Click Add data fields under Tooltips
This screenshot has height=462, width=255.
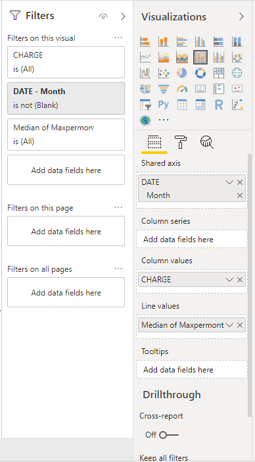coord(192,369)
